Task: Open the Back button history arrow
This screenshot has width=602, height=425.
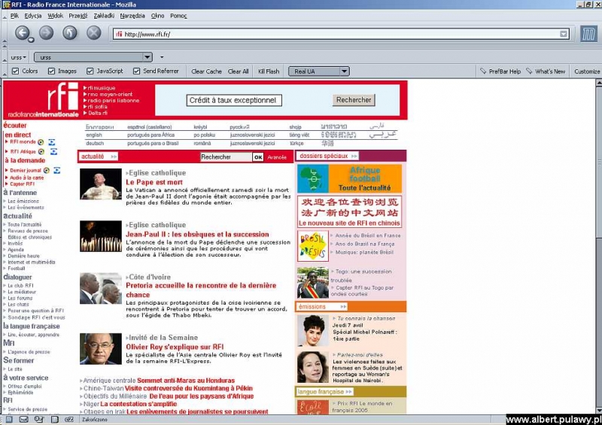Action: tap(31, 40)
